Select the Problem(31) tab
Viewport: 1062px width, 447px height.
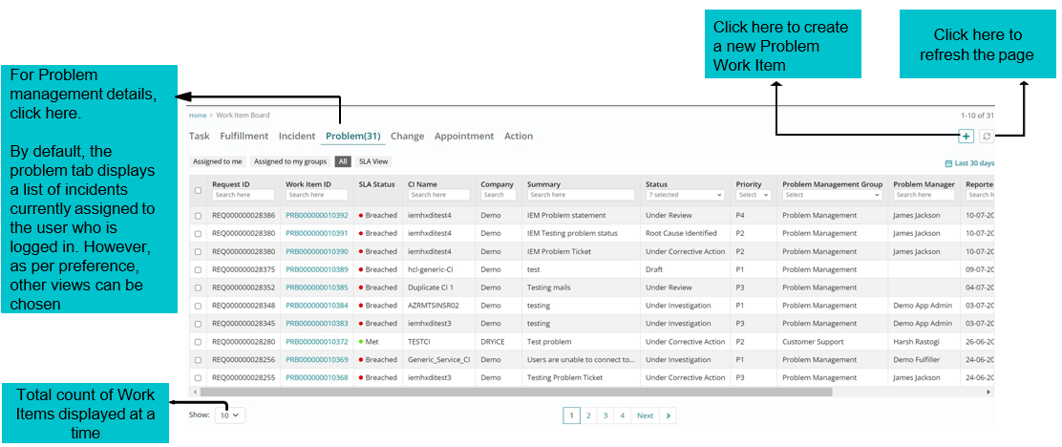[352, 137]
